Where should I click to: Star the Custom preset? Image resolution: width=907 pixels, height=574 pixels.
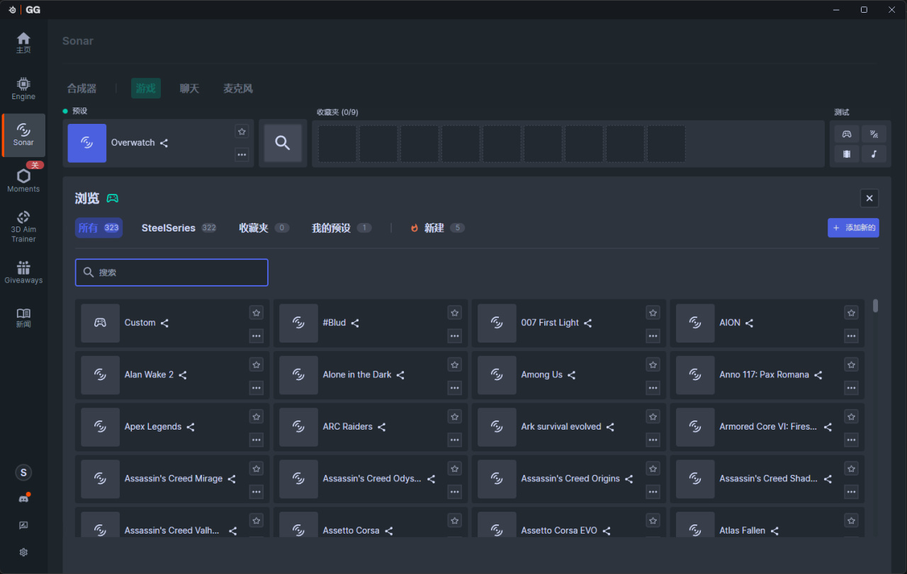(x=257, y=312)
